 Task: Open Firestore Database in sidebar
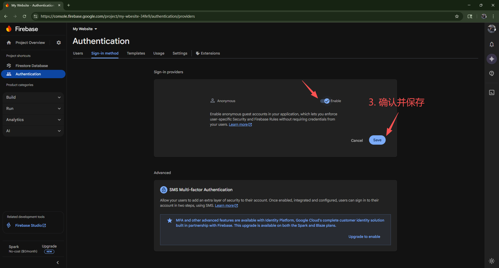[x=31, y=66]
